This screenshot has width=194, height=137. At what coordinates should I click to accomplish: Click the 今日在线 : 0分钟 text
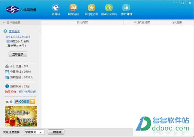[x=21, y=72]
